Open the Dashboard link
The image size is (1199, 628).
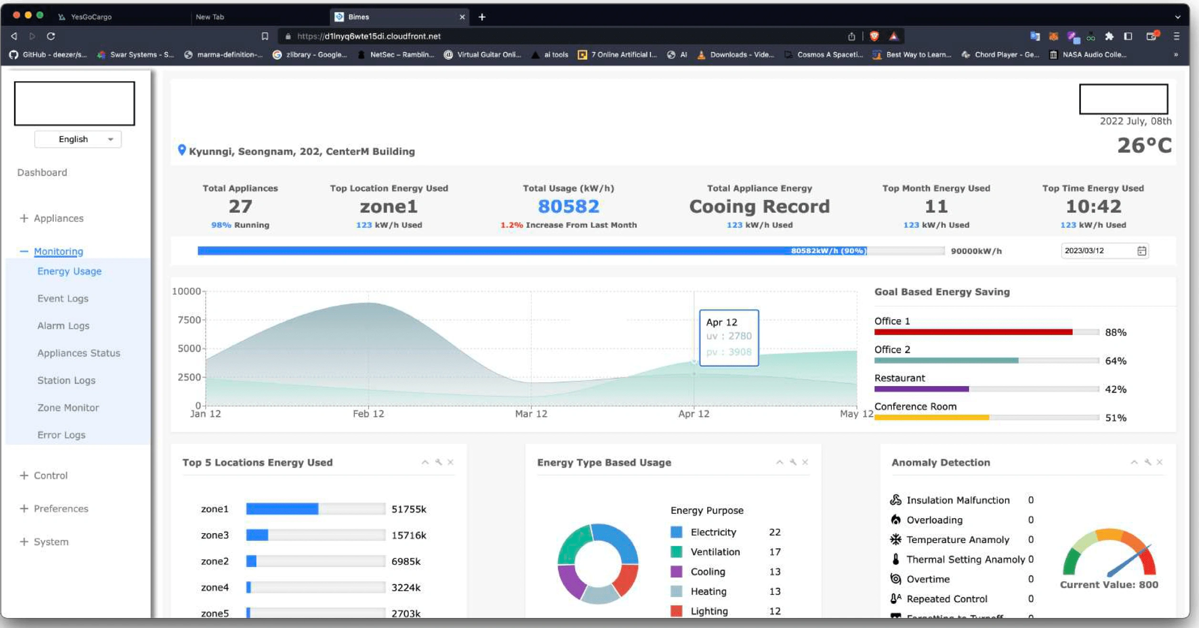pyautogui.click(x=42, y=172)
